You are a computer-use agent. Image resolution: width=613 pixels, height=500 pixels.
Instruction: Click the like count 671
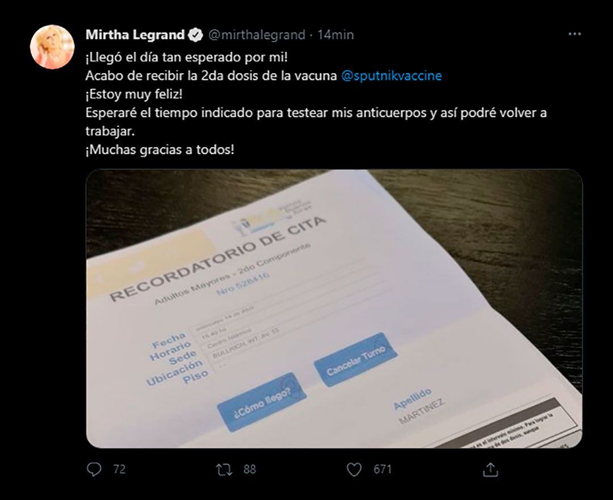click(x=382, y=469)
